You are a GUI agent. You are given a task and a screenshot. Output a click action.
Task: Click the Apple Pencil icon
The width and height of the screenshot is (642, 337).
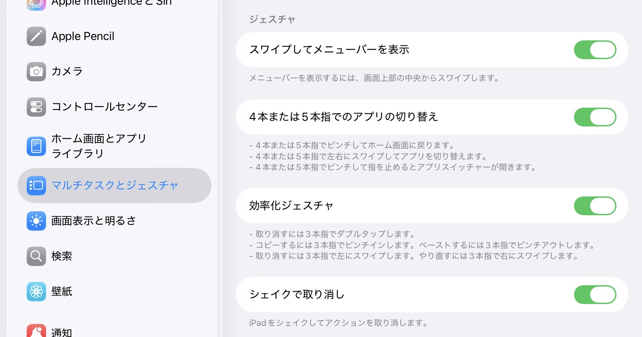click(x=36, y=36)
